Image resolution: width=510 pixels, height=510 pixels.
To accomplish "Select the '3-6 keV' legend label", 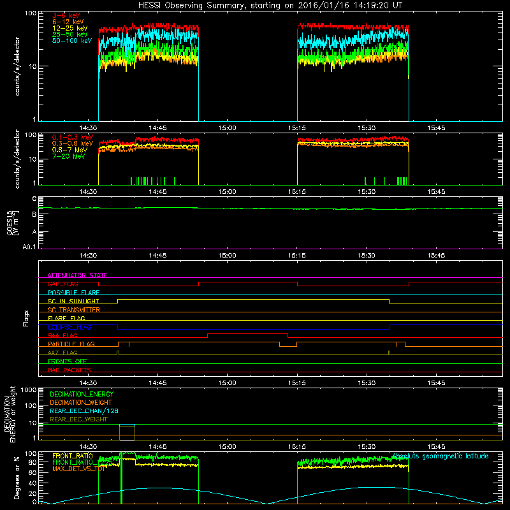I will pyautogui.click(x=66, y=15).
